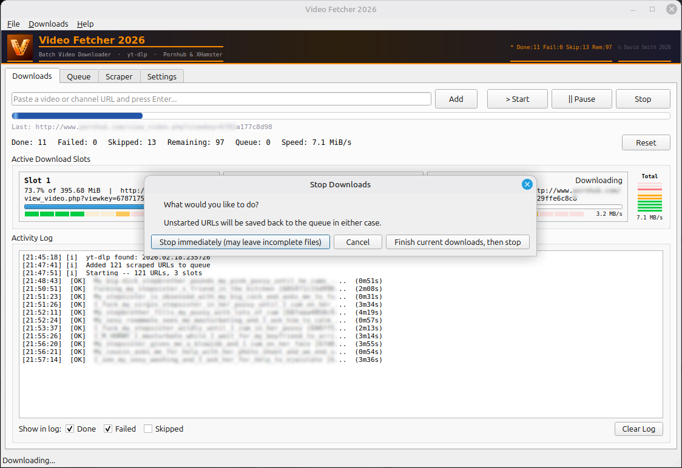Click the Clear Log button
The width and height of the screenshot is (682, 468).
(x=638, y=429)
